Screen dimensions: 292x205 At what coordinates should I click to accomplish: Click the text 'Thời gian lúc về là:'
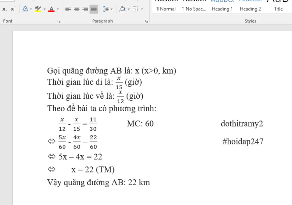pyautogui.click(x=81, y=96)
